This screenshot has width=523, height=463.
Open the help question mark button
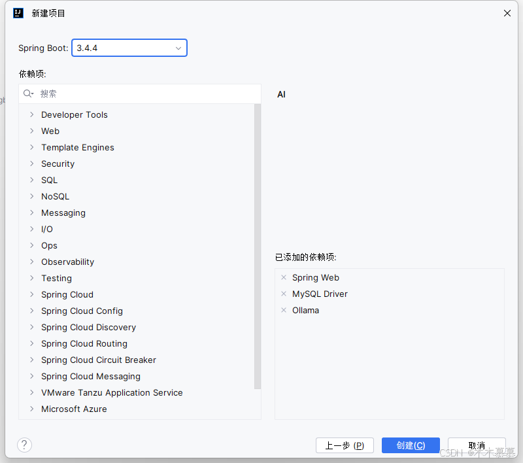24,445
